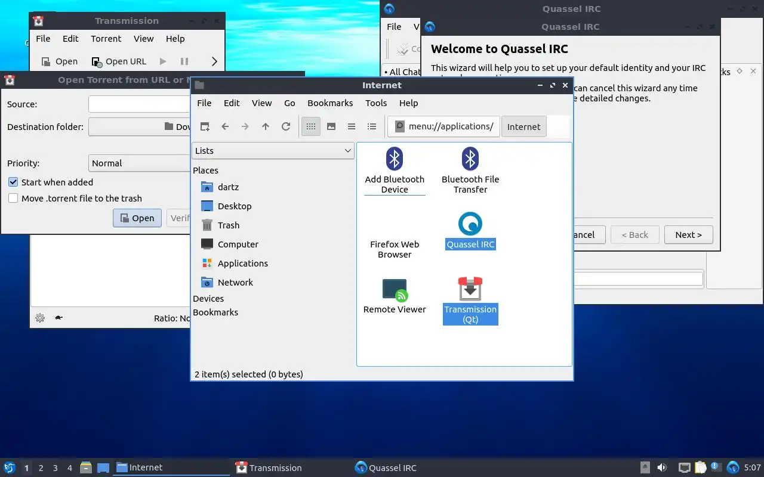Select the Quassel IRC launcher icon
764x477 pixels.
point(470,224)
